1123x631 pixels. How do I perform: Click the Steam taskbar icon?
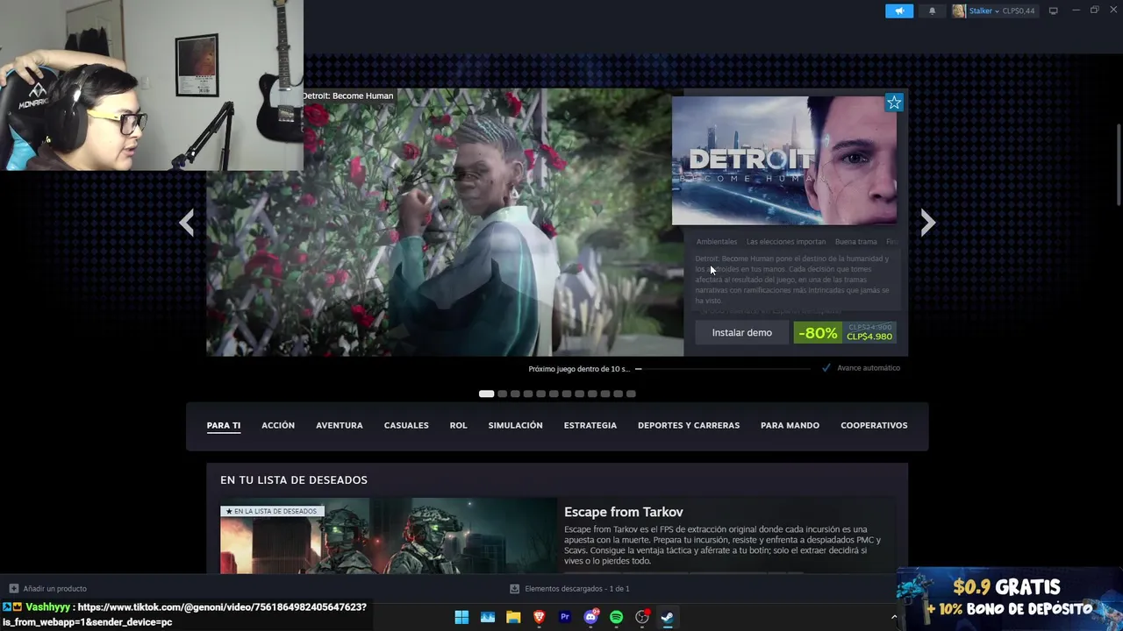(x=668, y=617)
